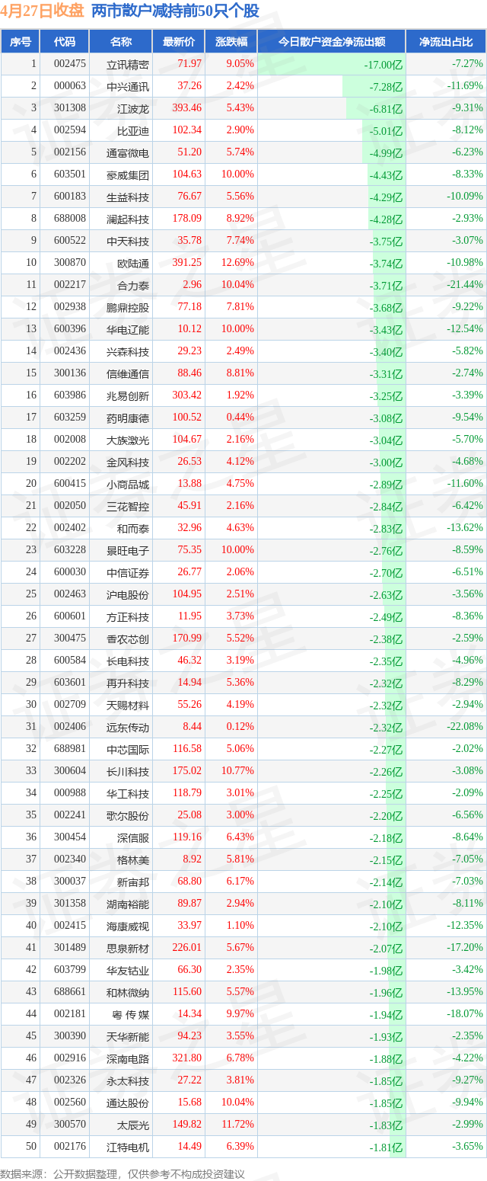The height and width of the screenshot is (1181, 487).
Task: Click stock code 000063
Action: point(69,86)
